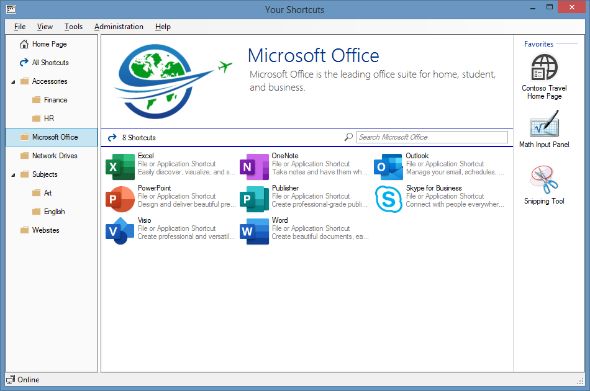Collapse the Accessories tree branch

tap(14, 81)
